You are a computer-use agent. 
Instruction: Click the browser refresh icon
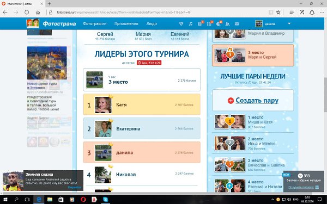coord(27,13)
